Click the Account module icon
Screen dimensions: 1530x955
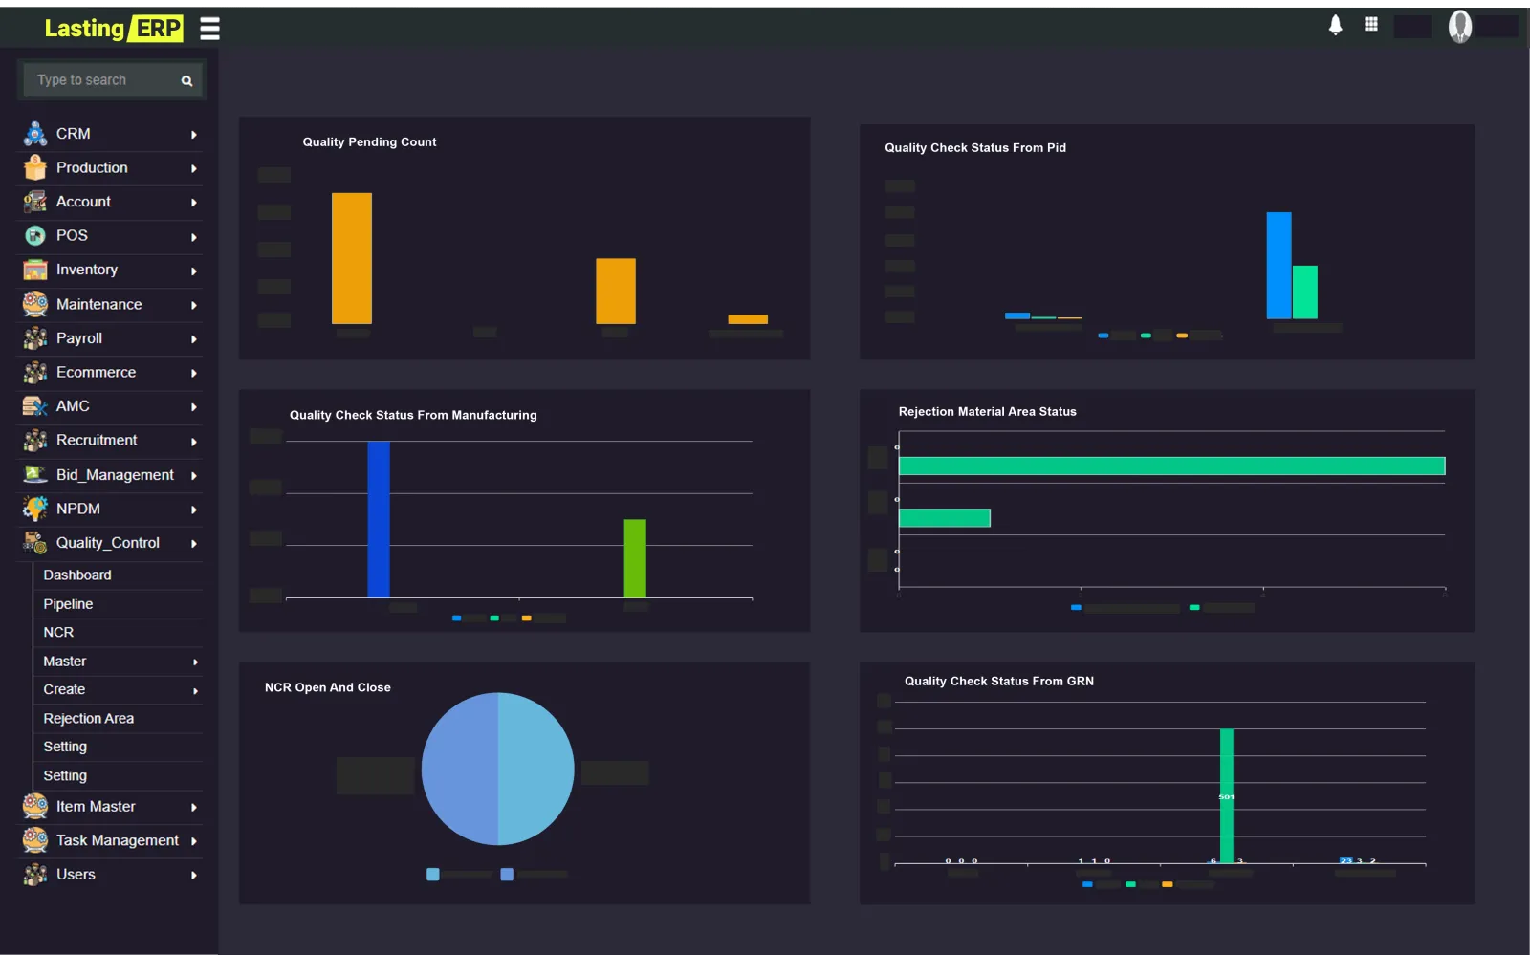coord(35,202)
